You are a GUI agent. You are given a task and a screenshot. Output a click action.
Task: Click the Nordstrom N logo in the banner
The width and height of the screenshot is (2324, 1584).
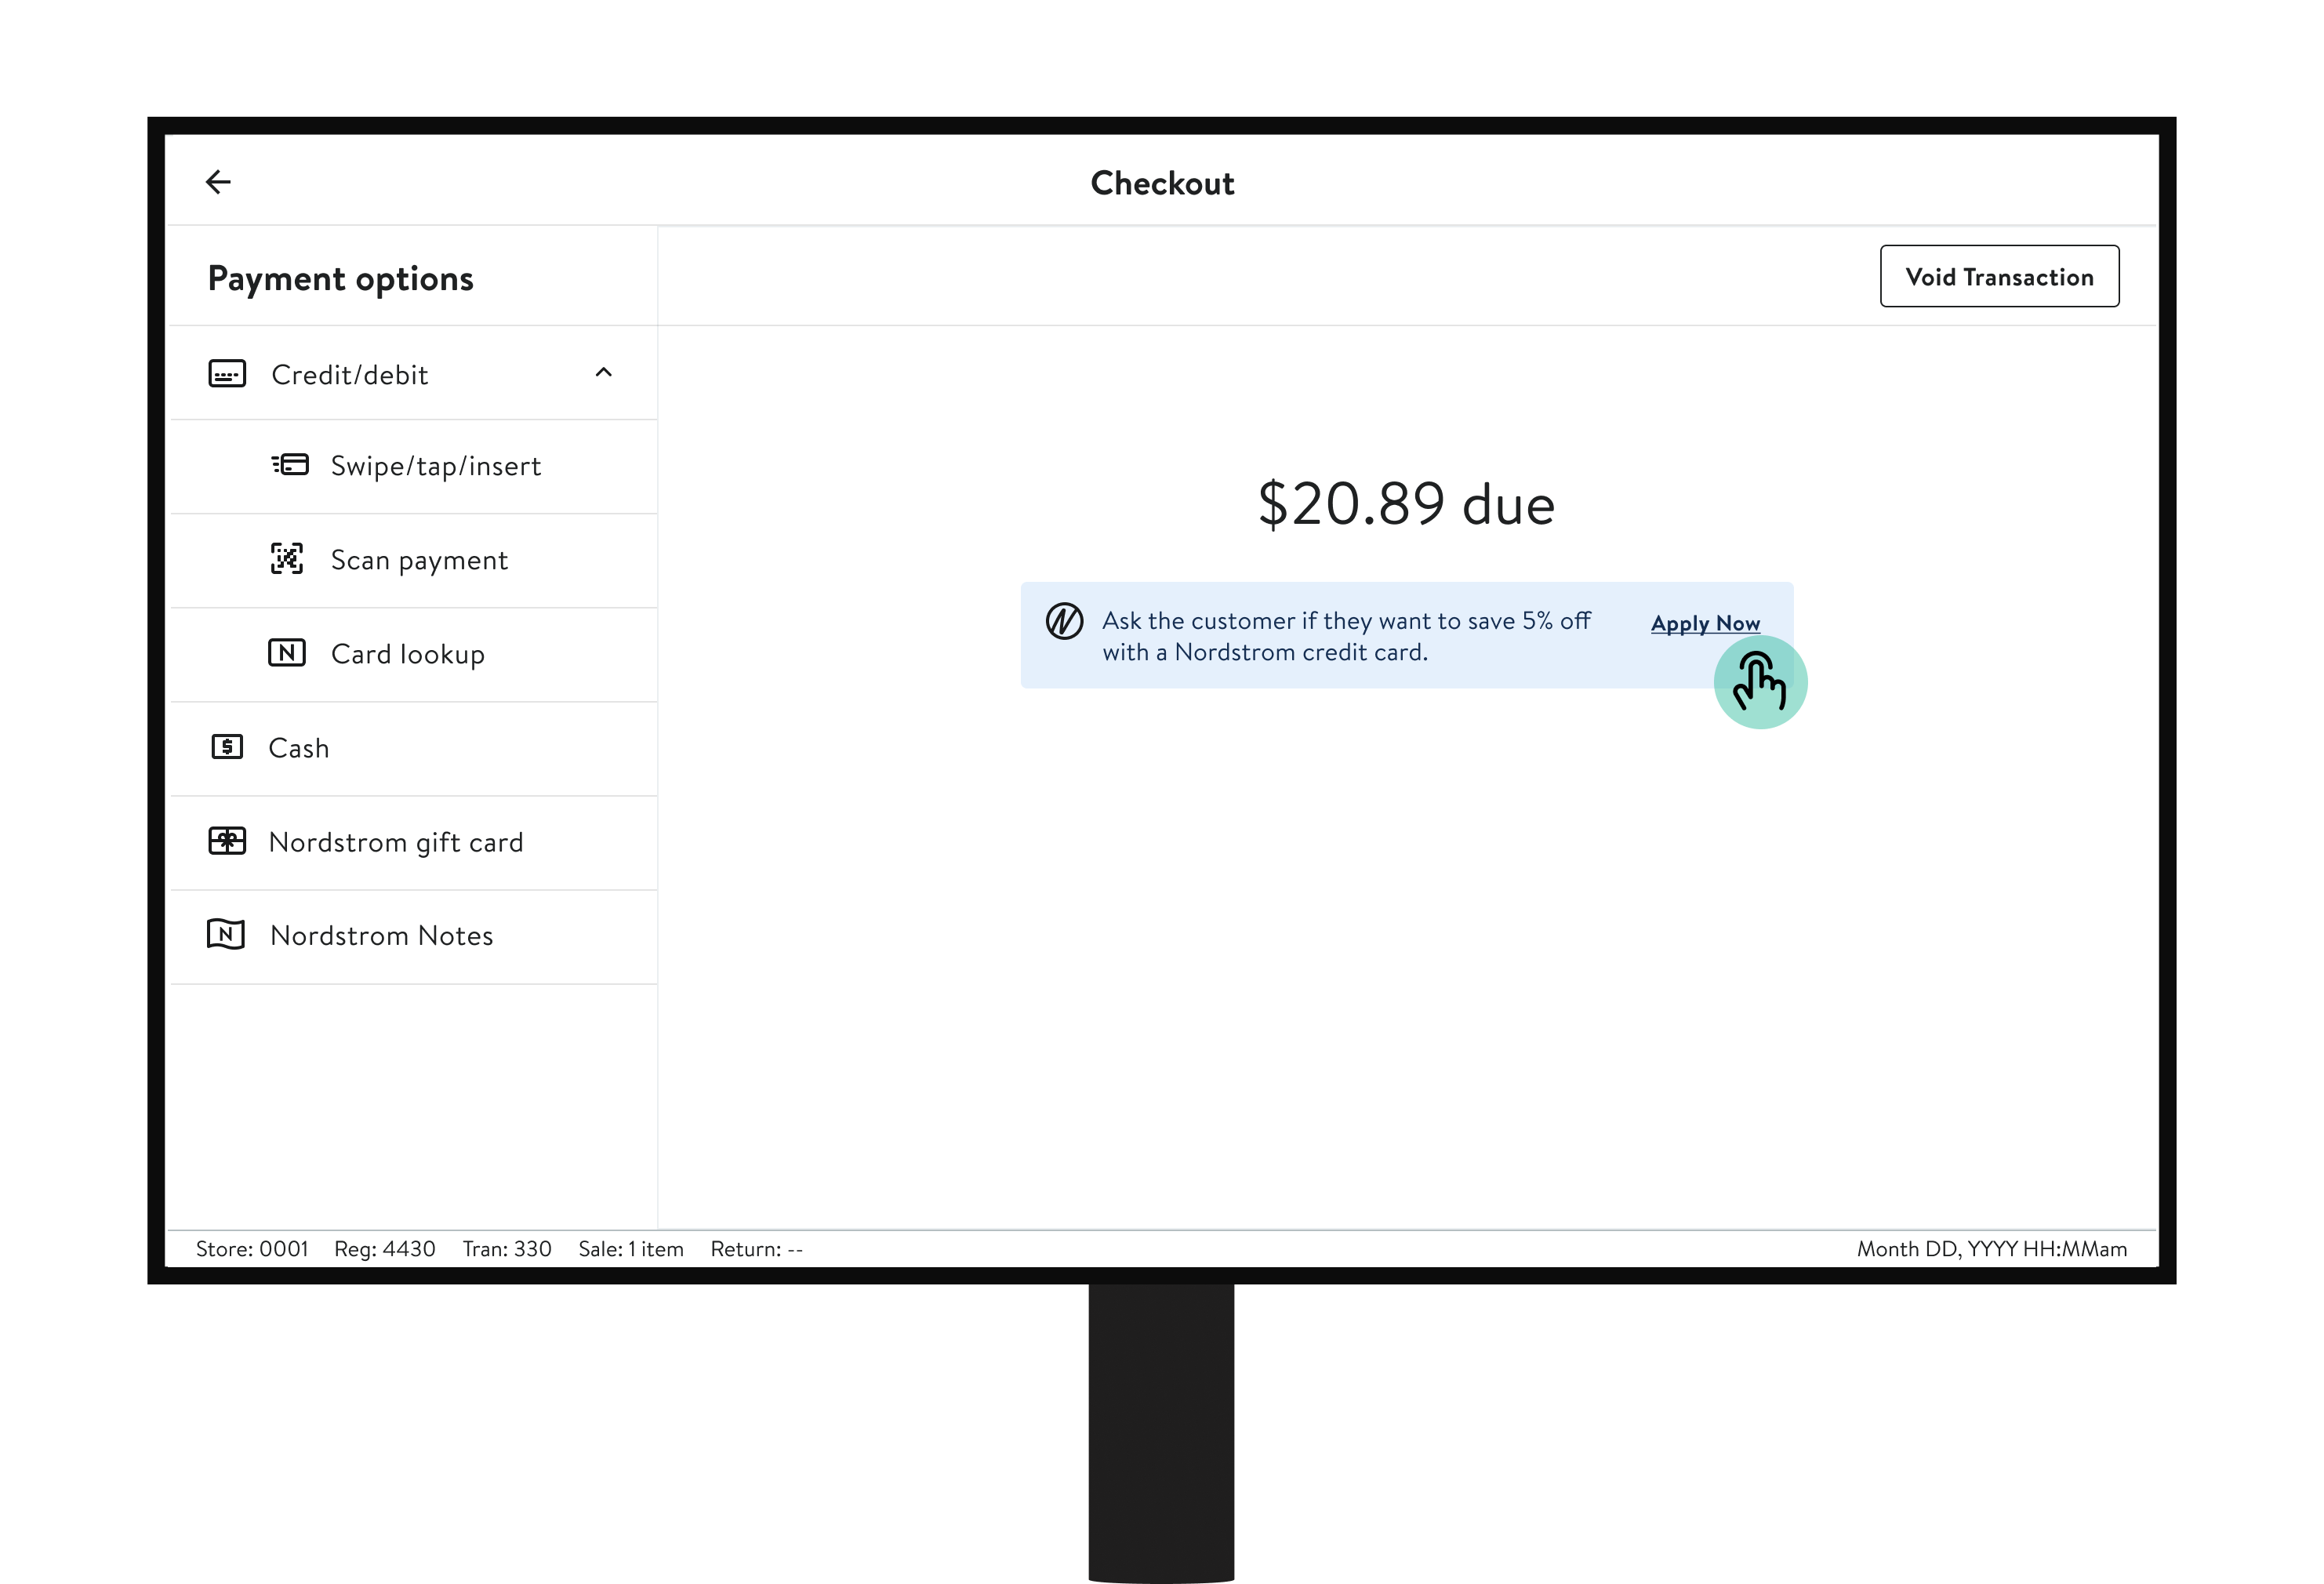[1064, 621]
